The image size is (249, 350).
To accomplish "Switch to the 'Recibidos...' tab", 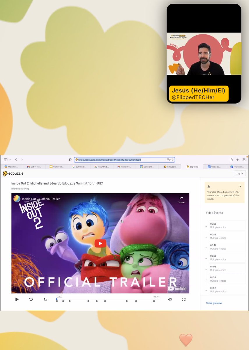I will (124, 167).
